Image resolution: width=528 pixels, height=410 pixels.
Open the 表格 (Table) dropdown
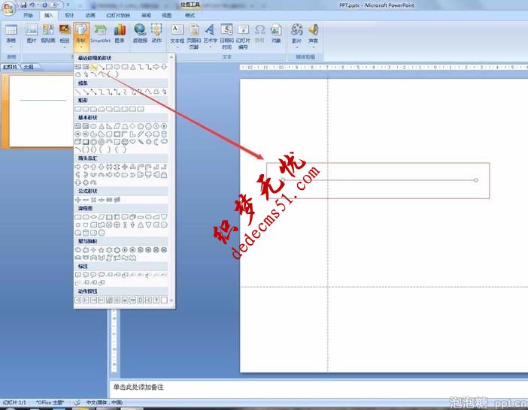(x=11, y=32)
